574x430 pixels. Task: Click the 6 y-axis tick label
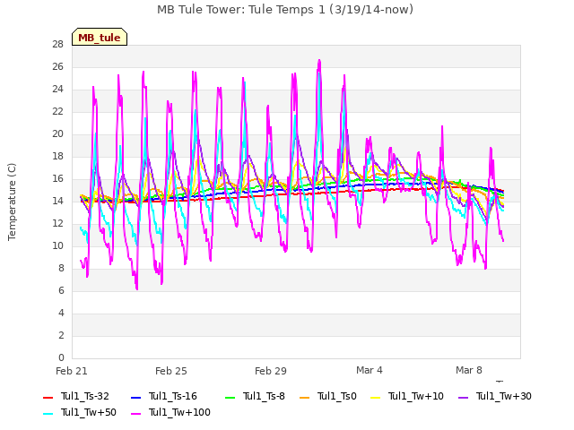61,290
